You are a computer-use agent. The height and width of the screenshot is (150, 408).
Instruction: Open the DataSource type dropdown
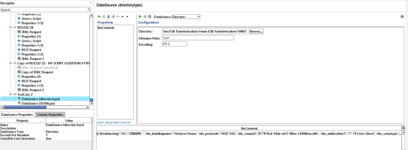(186, 17)
